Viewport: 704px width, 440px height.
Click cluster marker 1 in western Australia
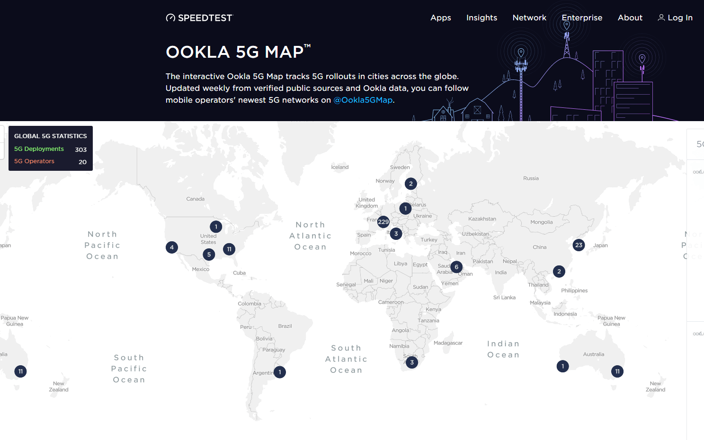pos(562,366)
